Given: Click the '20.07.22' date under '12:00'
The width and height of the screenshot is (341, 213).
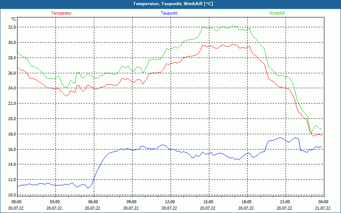Looking at the screenshot, I should (169, 208).
